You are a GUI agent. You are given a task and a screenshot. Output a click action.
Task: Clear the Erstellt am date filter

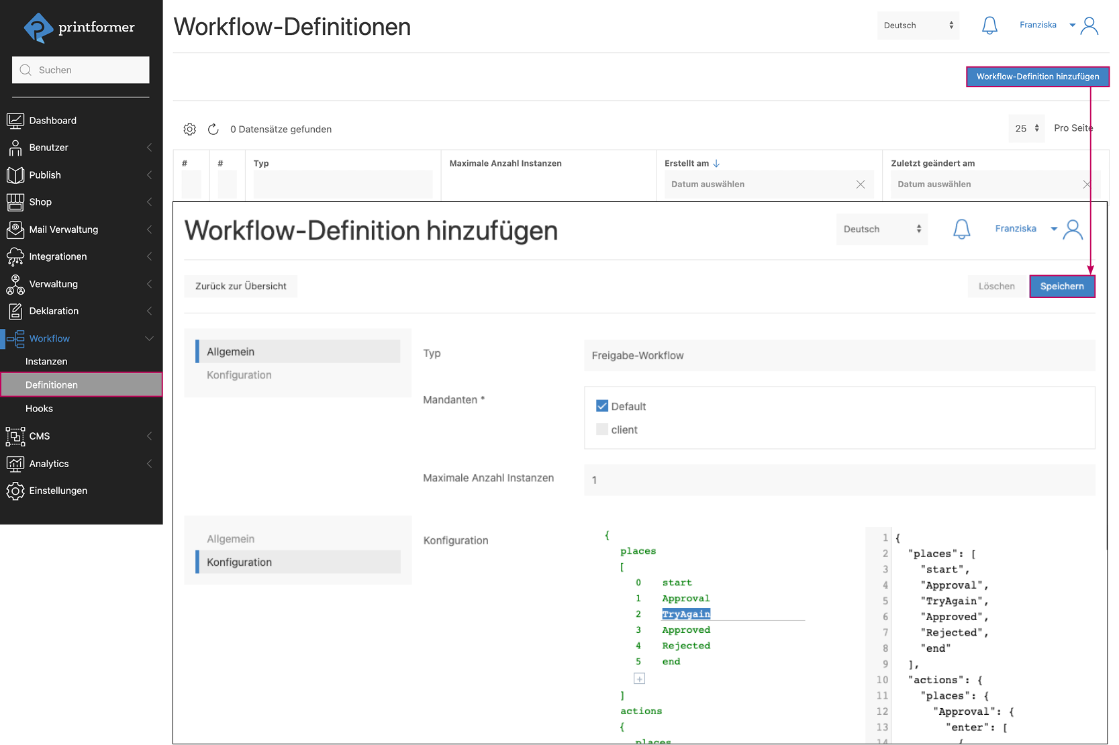pyautogui.click(x=861, y=184)
